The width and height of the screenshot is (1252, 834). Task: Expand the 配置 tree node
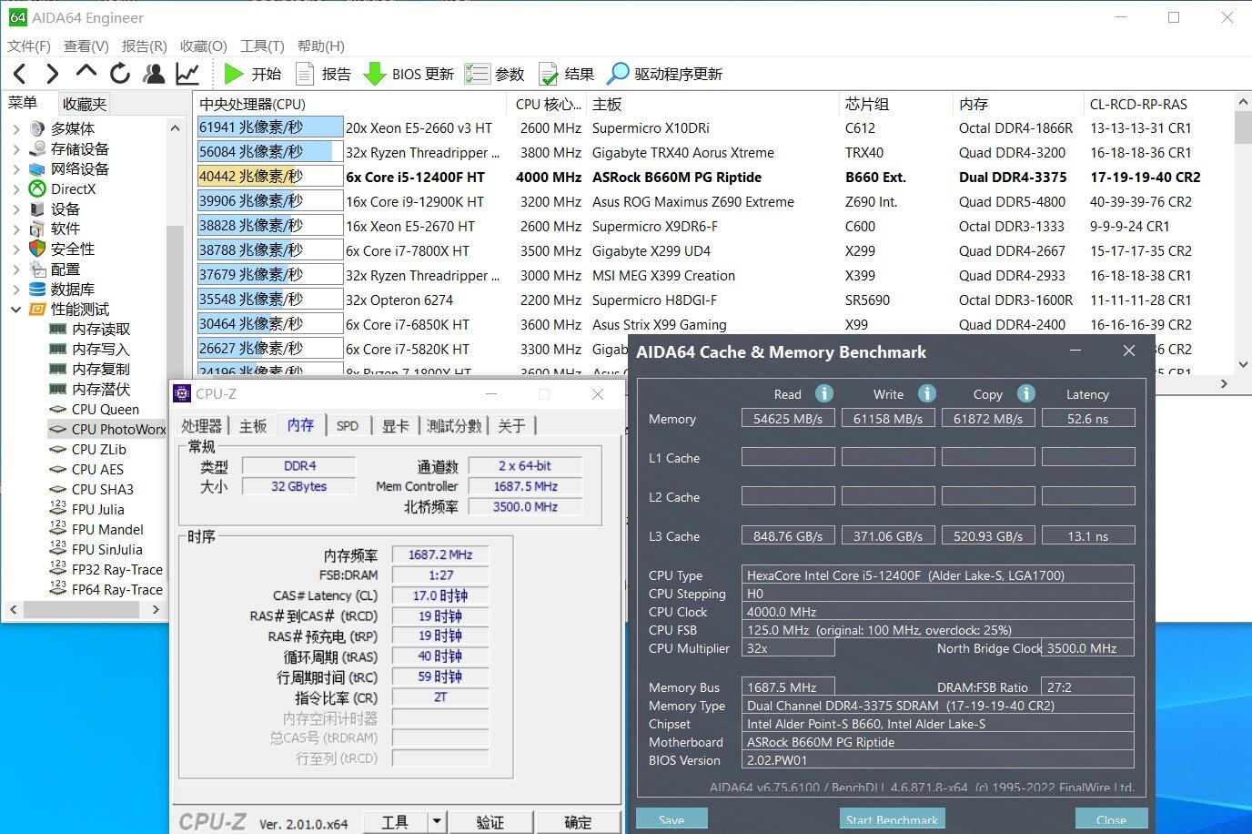point(15,269)
